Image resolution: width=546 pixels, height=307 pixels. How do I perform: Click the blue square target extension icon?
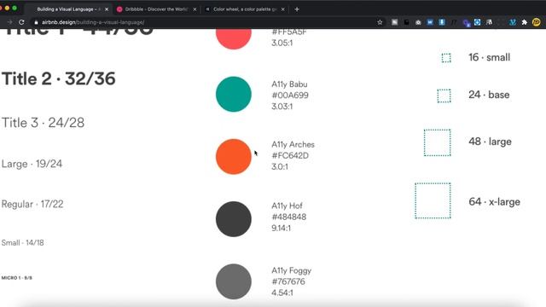pos(478,22)
